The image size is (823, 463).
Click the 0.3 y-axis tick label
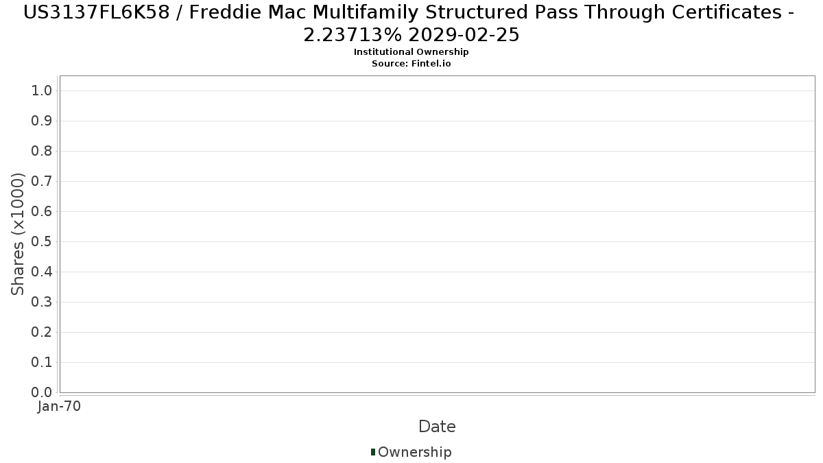(x=43, y=302)
